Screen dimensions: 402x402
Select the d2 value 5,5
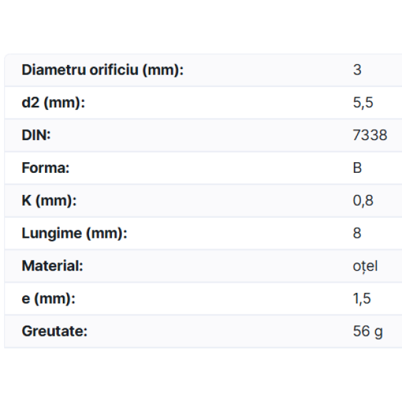pos(362,103)
